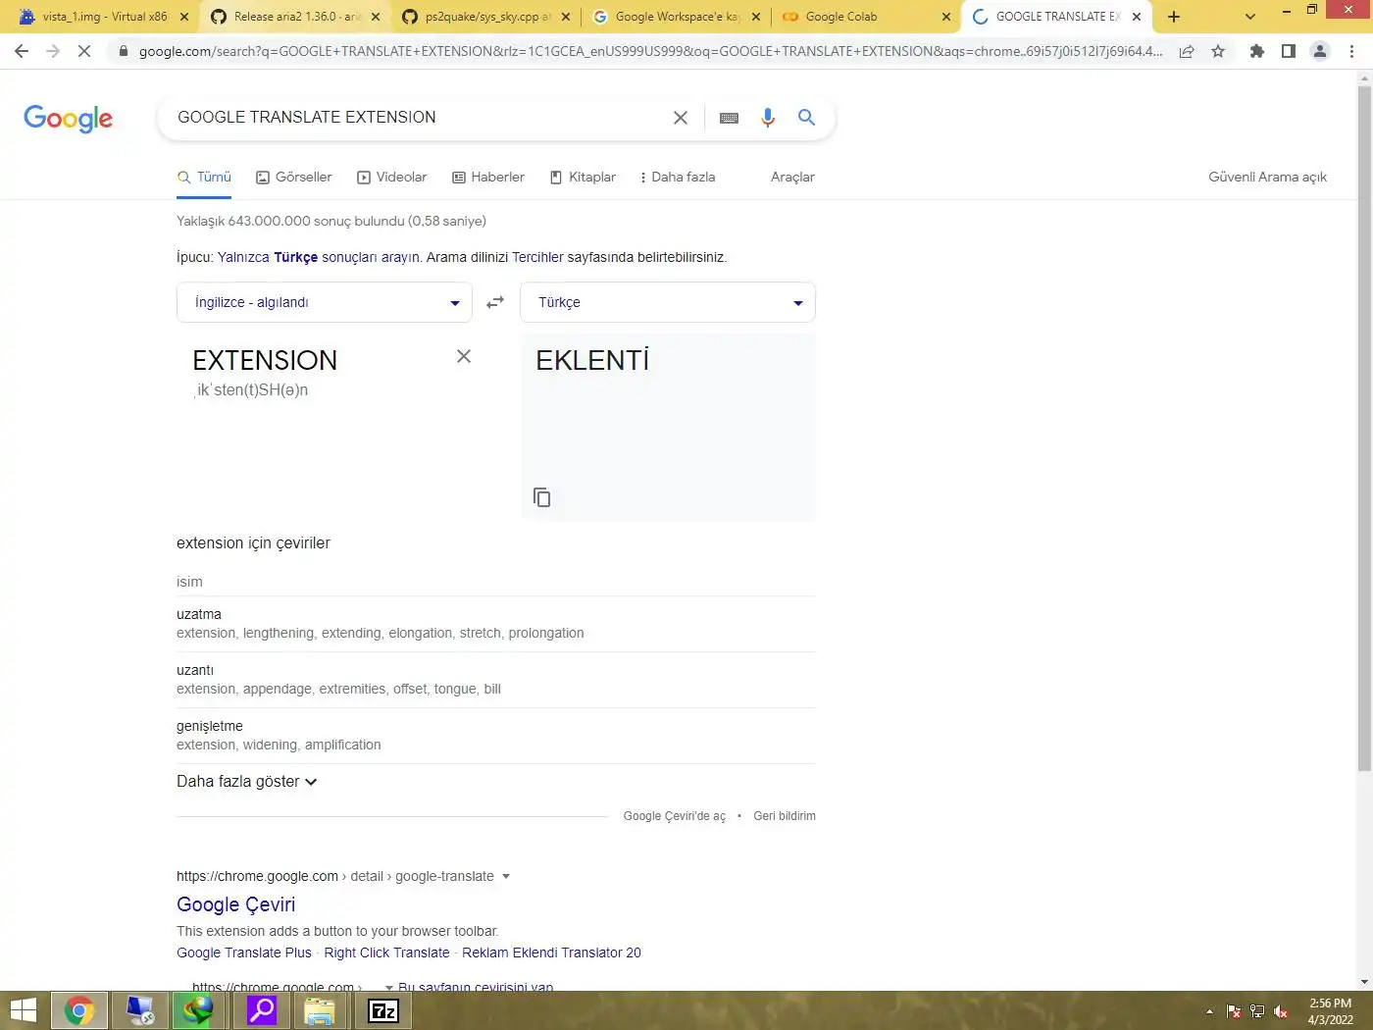The height and width of the screenshot is (1030, 1373).
Task: Open Google Translate Plus sitelink
Action: tap(244, 953)
